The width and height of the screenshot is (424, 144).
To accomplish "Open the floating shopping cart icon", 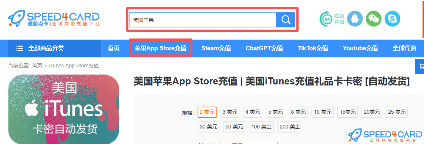I will pyautogui.click(x=420, y=66).
